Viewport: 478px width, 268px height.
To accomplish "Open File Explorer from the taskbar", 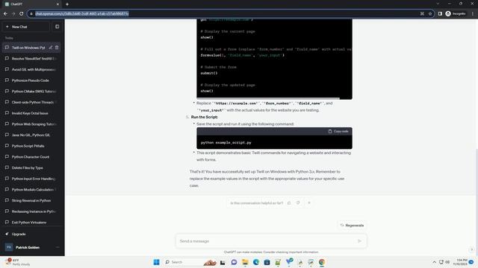I will [245, 262].
